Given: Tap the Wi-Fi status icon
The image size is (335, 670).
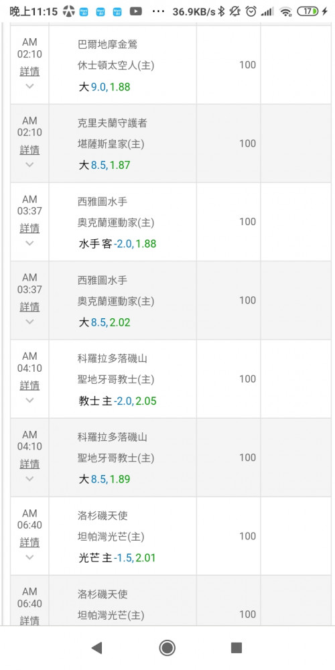Looking at the screenshot, I should [285, 11].
